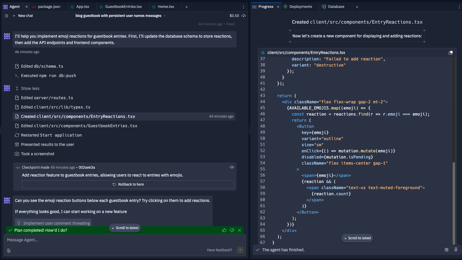Attach a file with paperclip icon
Image resolution: width=462 pixels, height=260 pixels.
pos(9,250)
